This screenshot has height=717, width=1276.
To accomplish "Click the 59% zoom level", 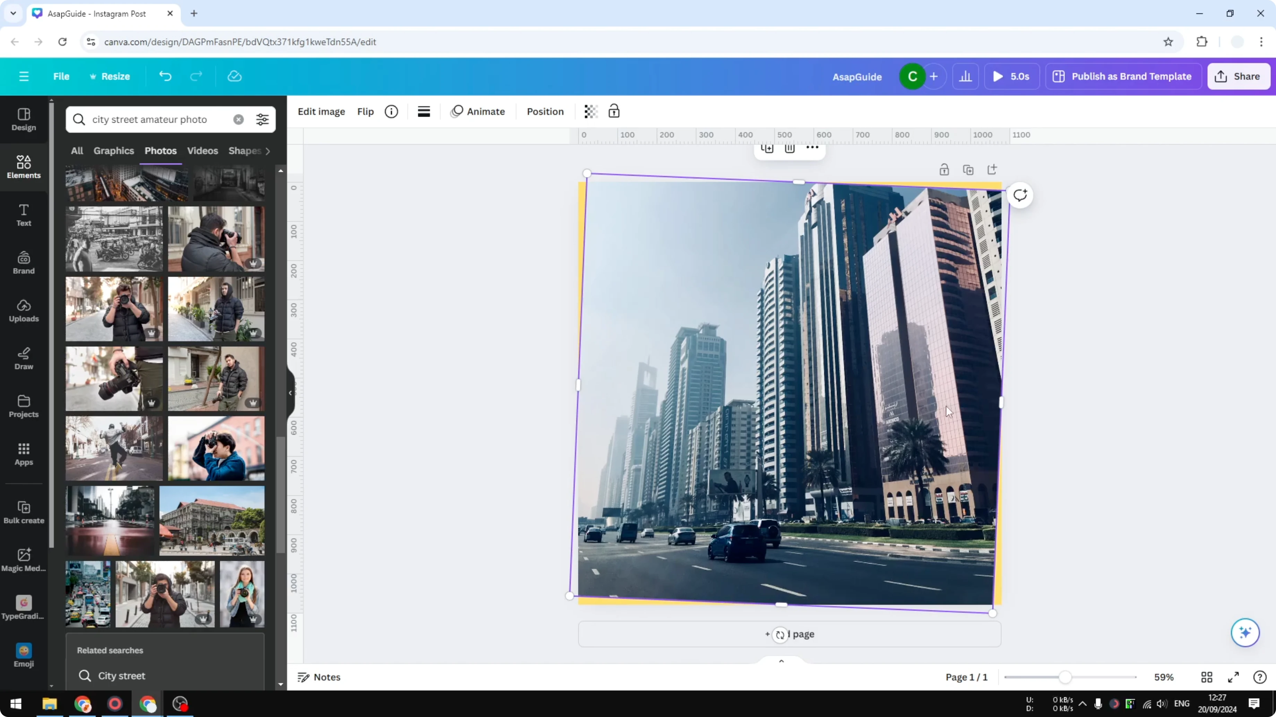I will point(1164,677).
